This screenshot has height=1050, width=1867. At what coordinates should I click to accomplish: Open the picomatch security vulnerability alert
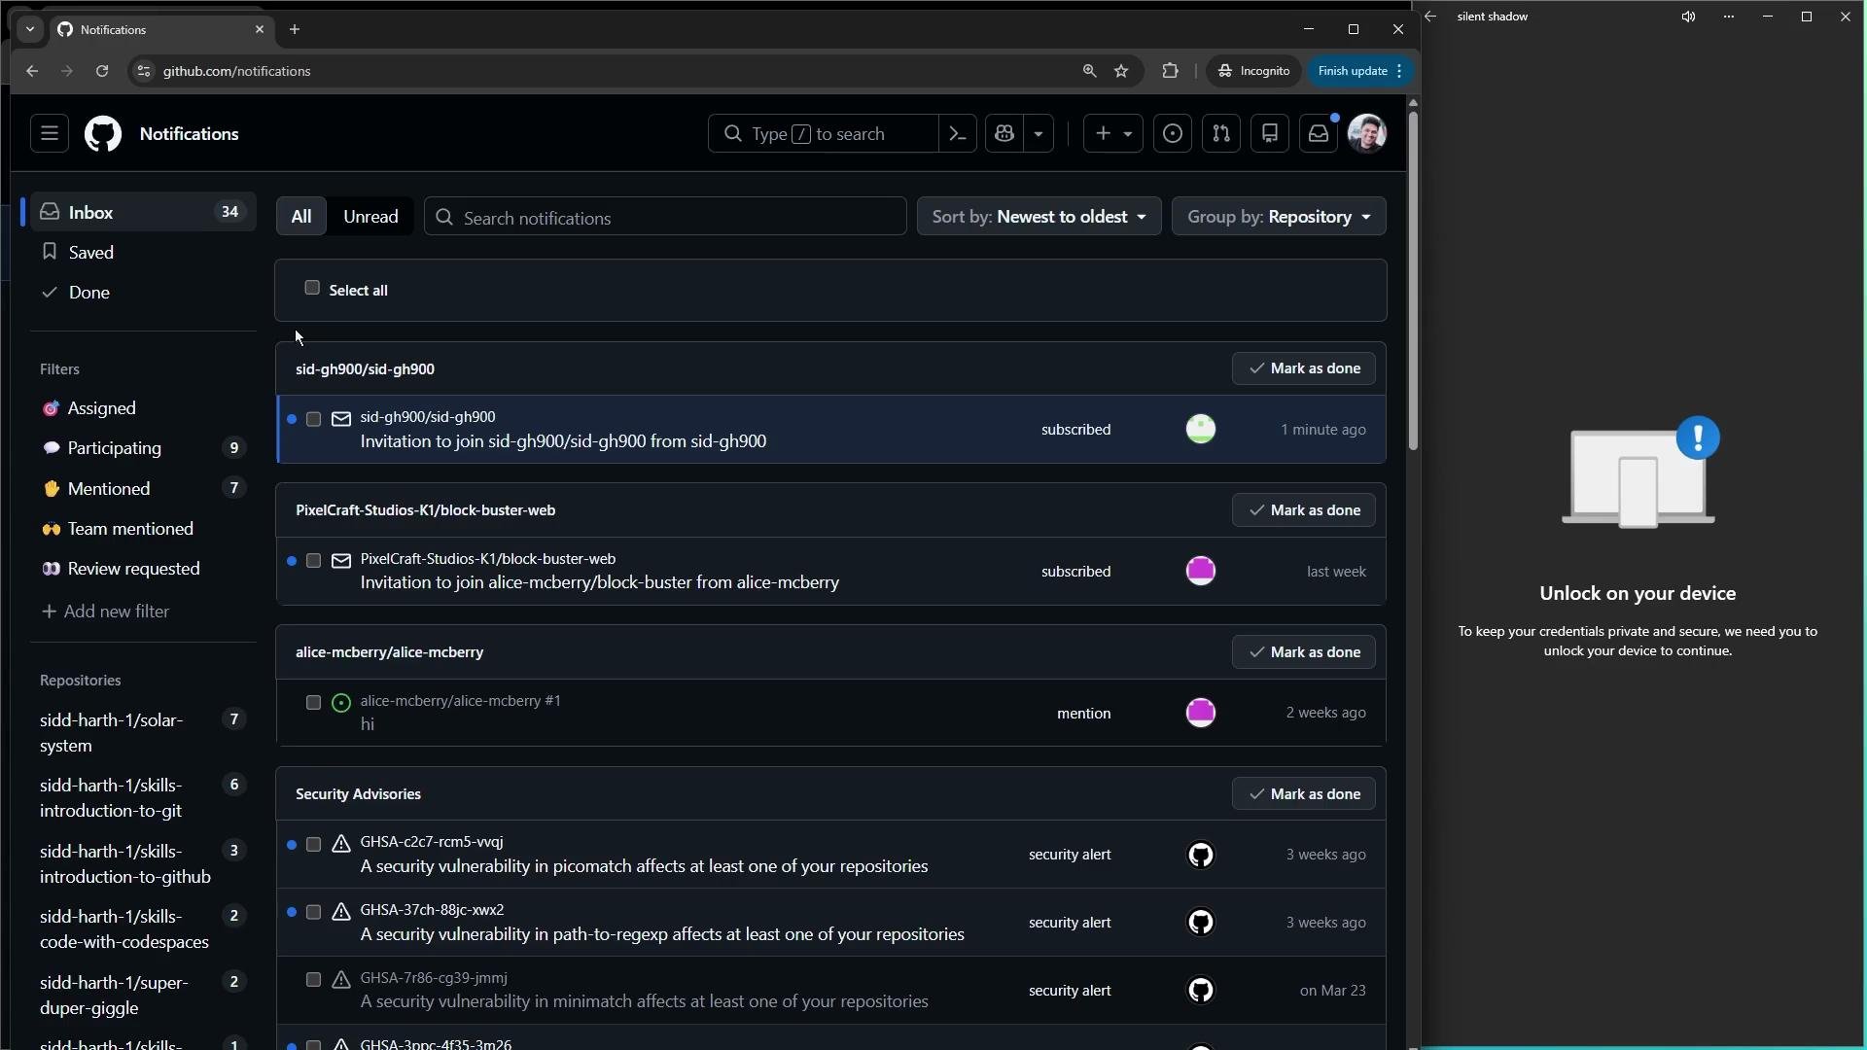point(644,866)
